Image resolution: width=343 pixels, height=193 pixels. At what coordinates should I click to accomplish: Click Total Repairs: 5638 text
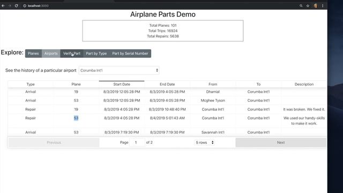[163, 36]
